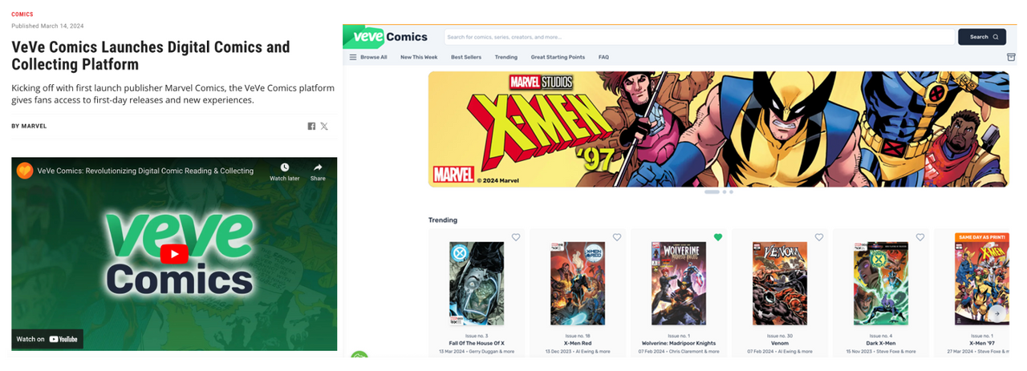Share article via Facebook icon

click(x=311, y=127)
